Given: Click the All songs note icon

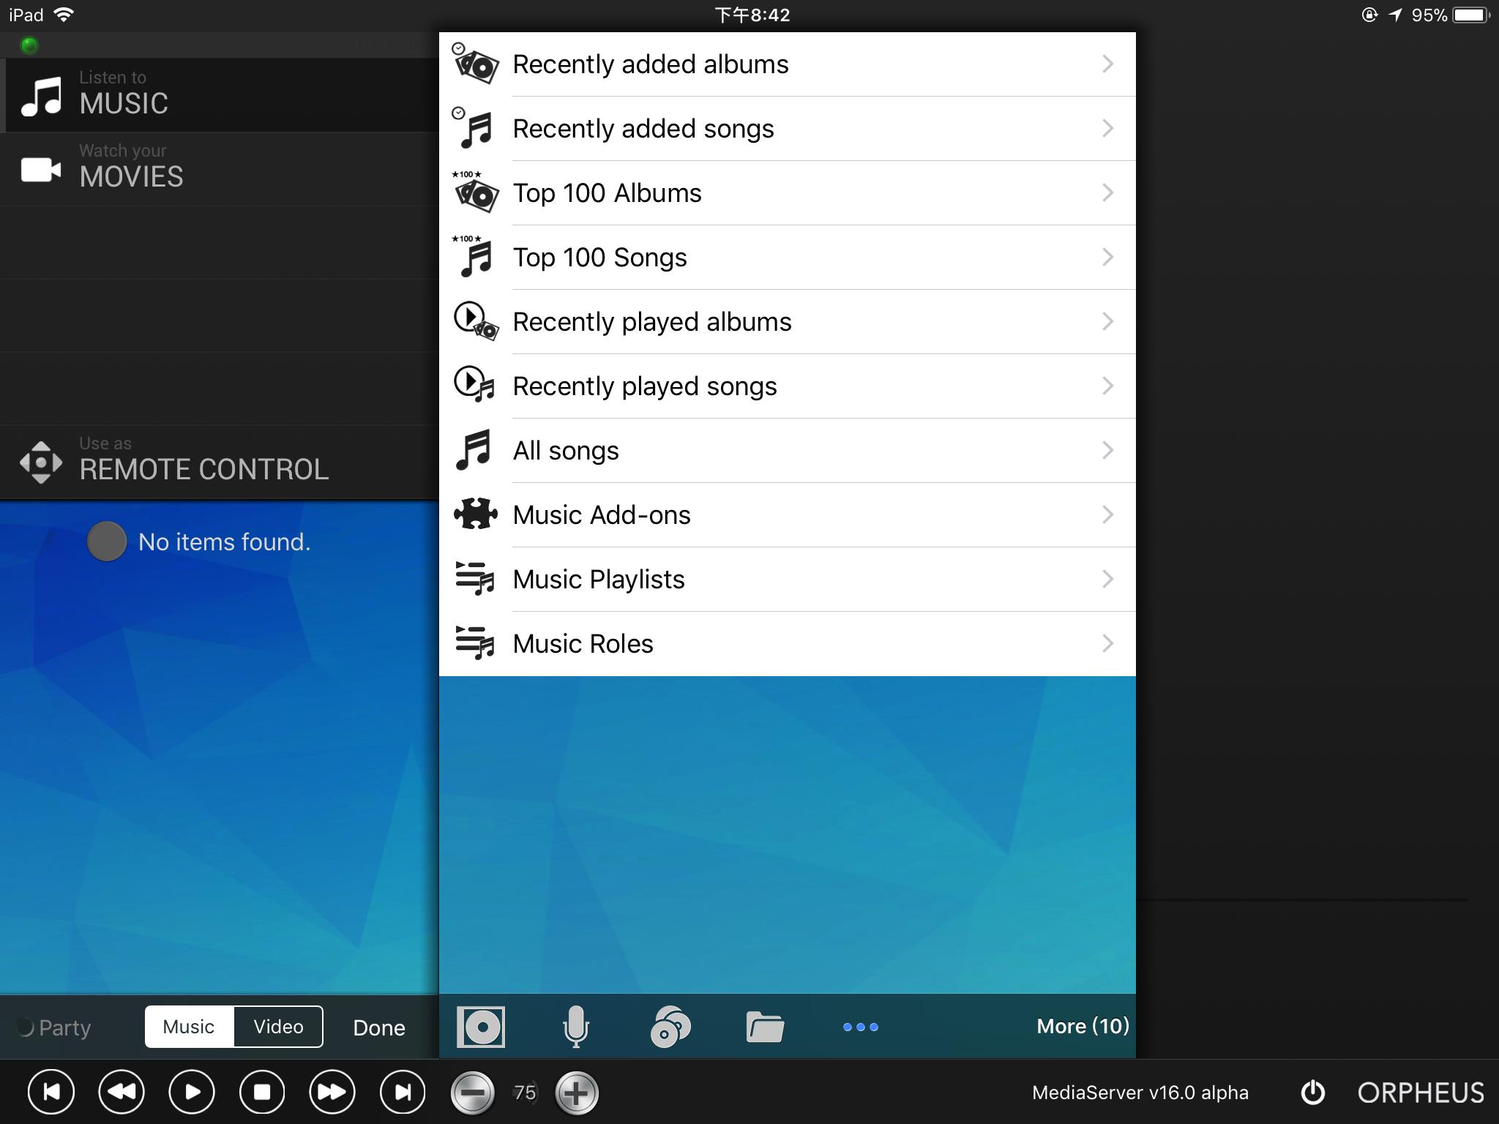Looking at the screenshot, I should coord(474,451).
